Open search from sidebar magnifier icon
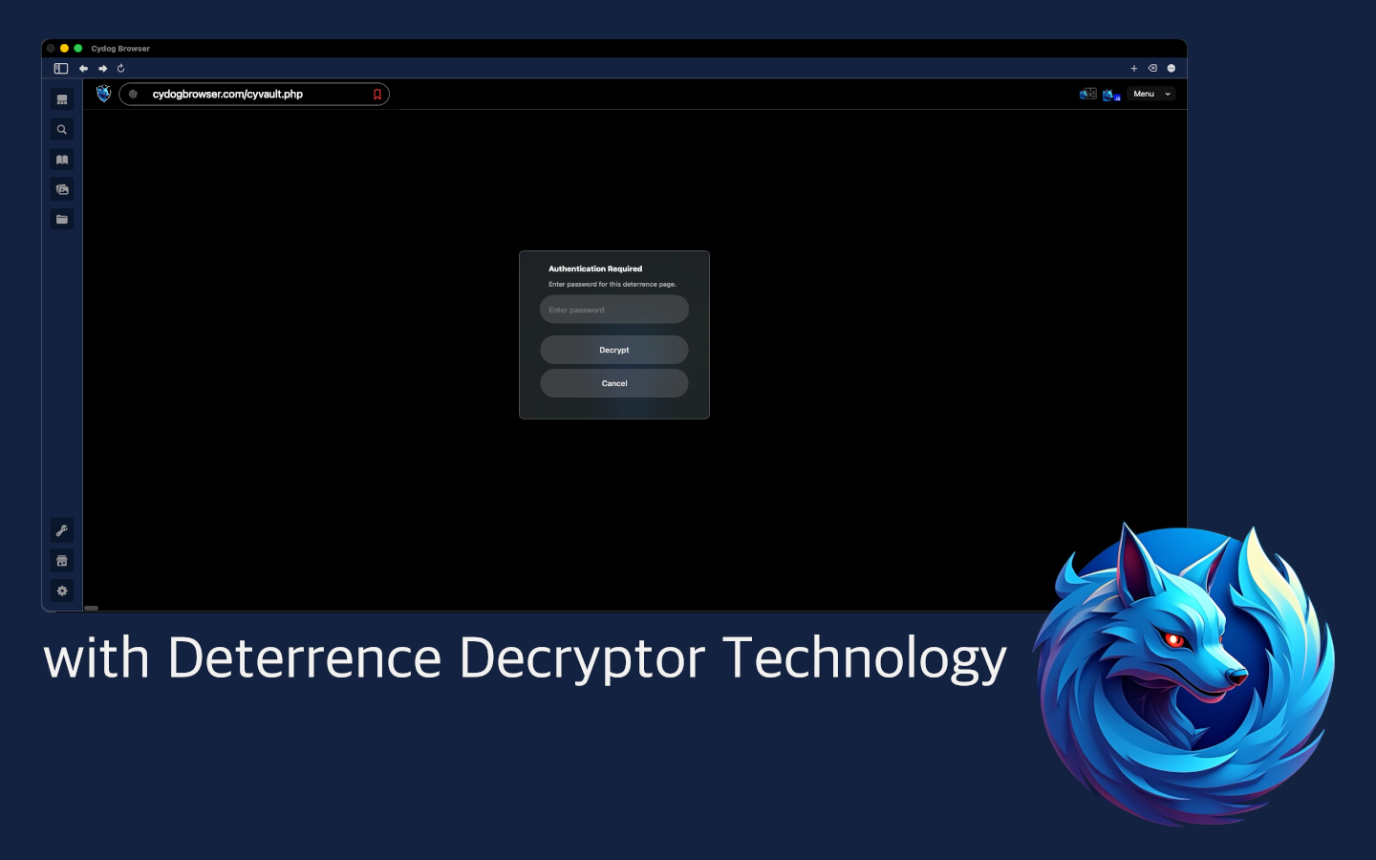Viewport: 1376px width, 860px height. click(x=62, y=130)
